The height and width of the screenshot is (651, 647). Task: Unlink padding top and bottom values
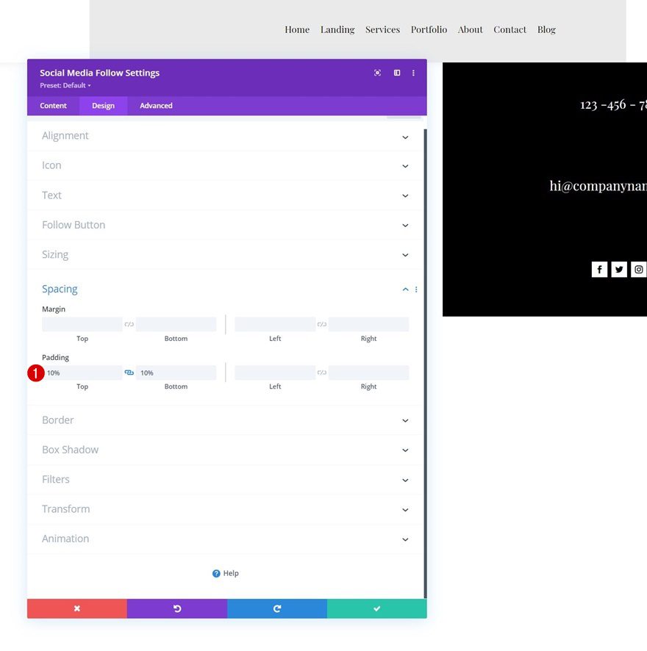pos(129,373)
